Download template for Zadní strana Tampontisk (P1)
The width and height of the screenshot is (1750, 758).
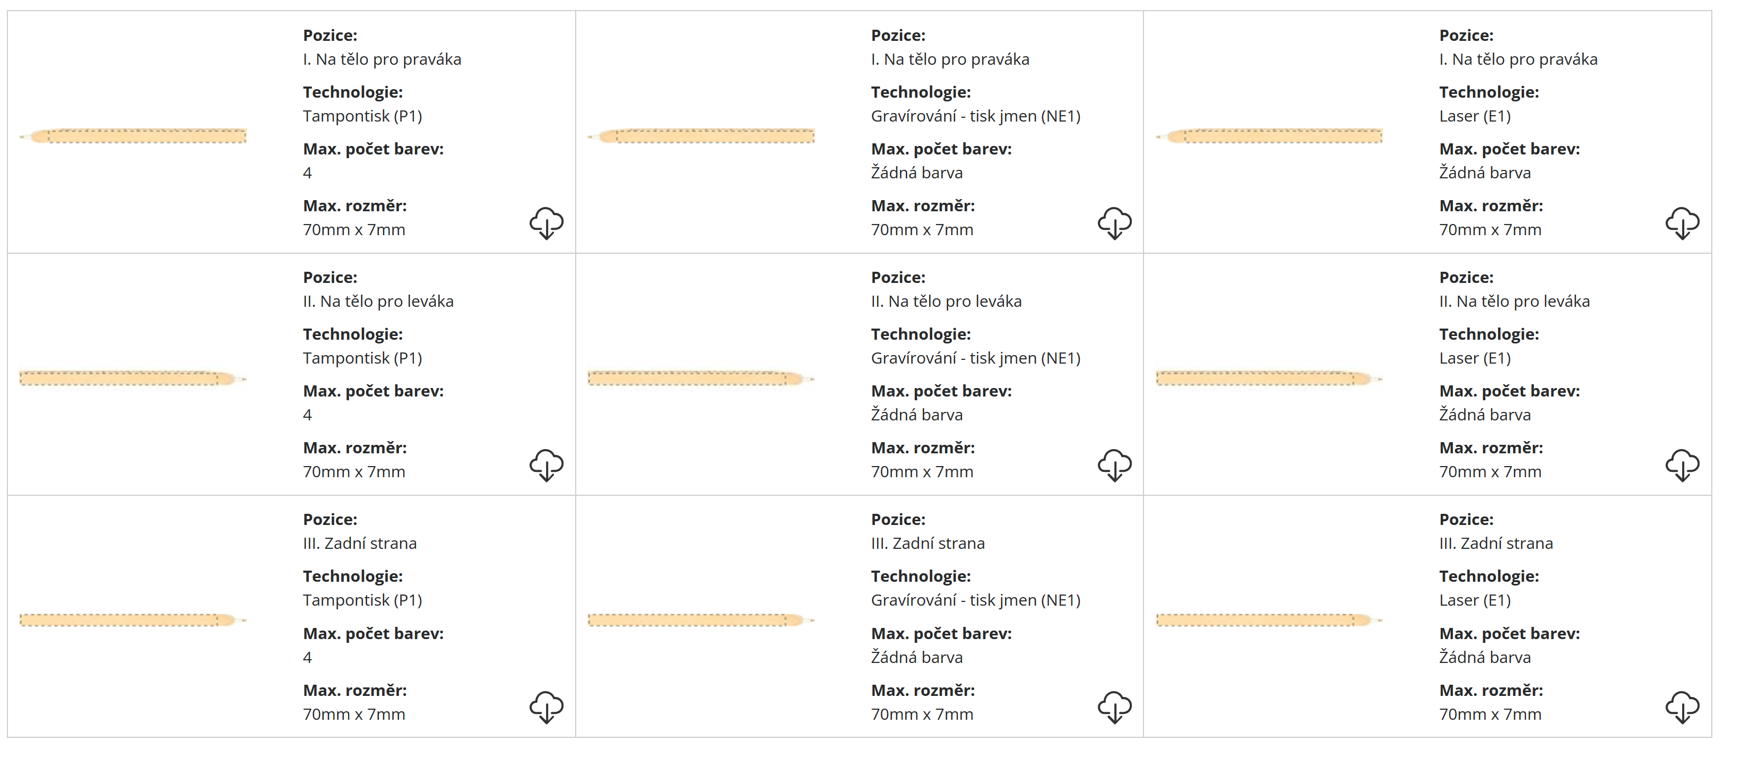coord(546,707)
